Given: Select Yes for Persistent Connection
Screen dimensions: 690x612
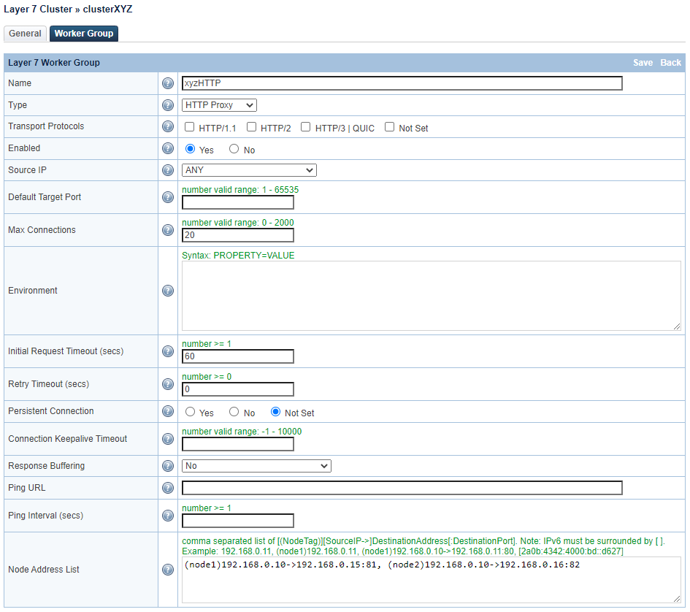Looking at the screenshot, I should (x=191, y=412).
